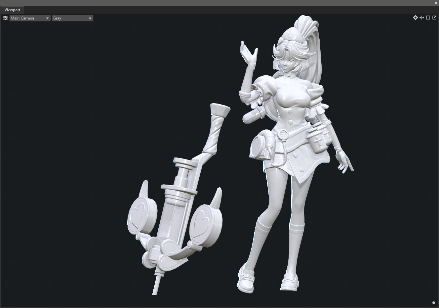Open viewport settings gear
This screenshot has width=439, height=308.
pos(416,18)
